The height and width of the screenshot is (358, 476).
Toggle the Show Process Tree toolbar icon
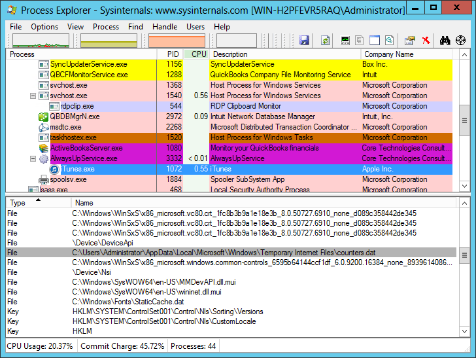[x=360, y=40]
